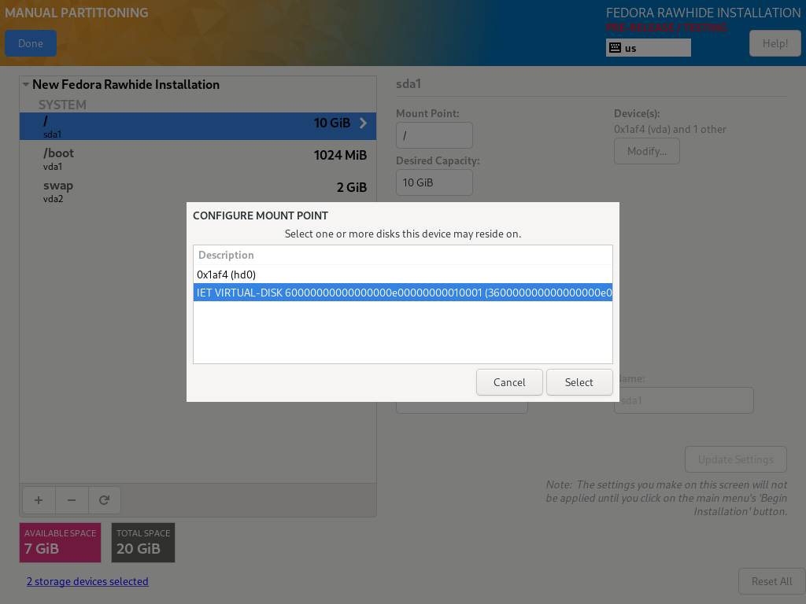
Task: Click the us keyboard layout selector
Action: click(649, 48)
